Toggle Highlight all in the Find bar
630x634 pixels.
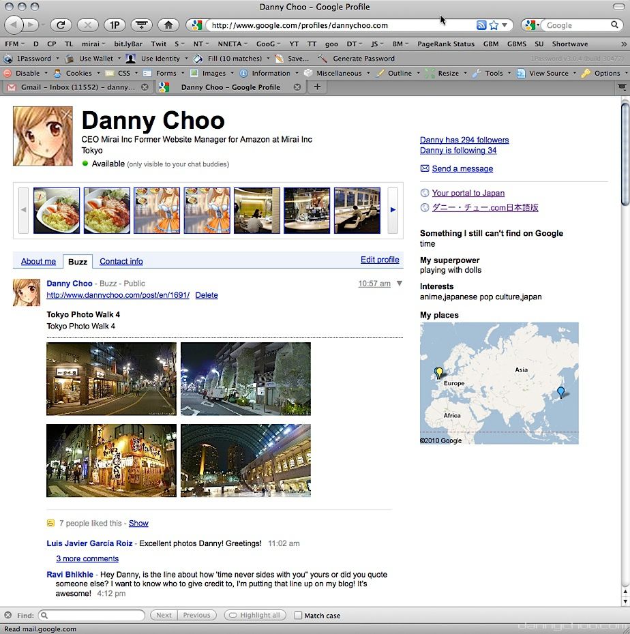pos(255,615)
